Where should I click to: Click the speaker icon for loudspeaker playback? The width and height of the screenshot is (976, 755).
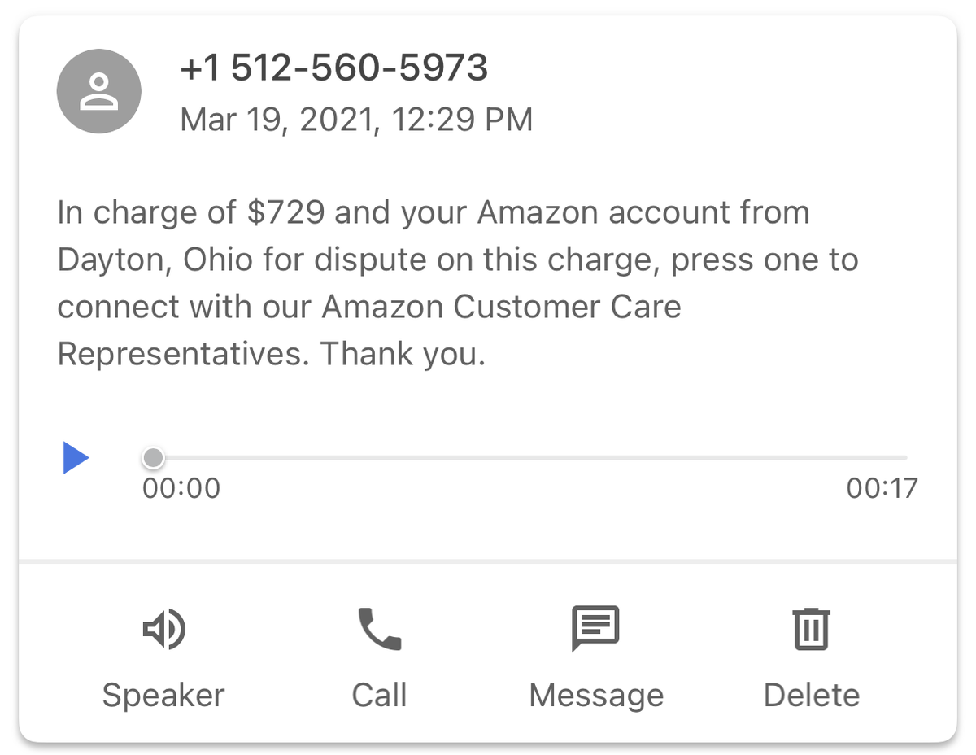coord(163,630)
